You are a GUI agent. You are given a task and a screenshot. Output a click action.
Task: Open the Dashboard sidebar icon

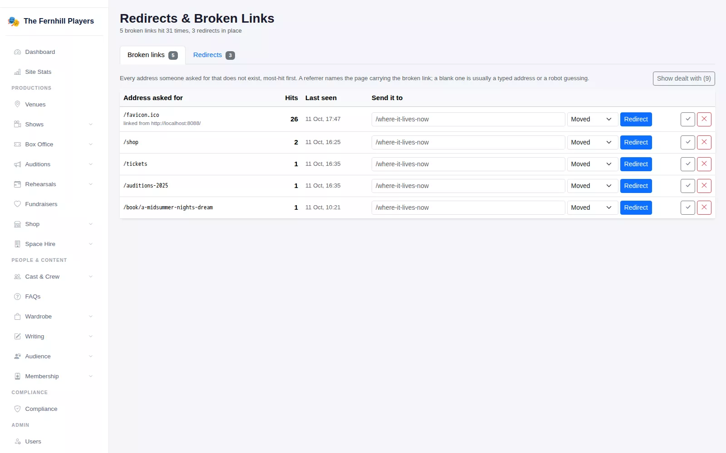[17, 52]
